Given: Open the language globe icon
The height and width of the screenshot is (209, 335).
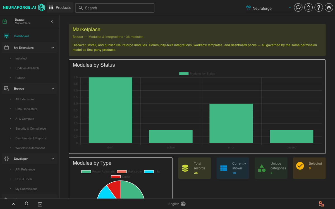Looking at the screenshot, I should coord(183,204).
